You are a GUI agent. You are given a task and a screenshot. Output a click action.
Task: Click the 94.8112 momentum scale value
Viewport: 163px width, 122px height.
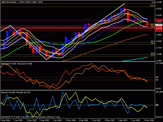tap(159, 117)
